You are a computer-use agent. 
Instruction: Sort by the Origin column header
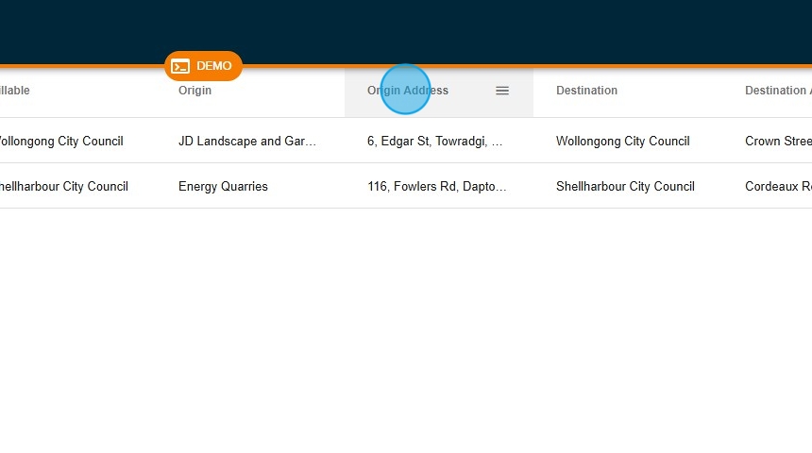click(x=195, y=91)
